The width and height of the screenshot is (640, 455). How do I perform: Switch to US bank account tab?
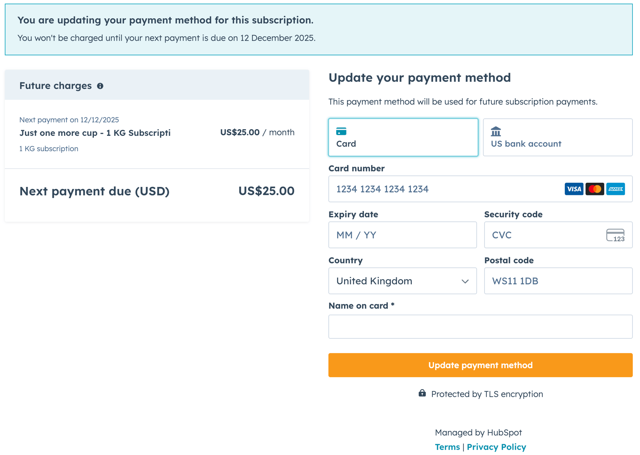click(557, 137)
